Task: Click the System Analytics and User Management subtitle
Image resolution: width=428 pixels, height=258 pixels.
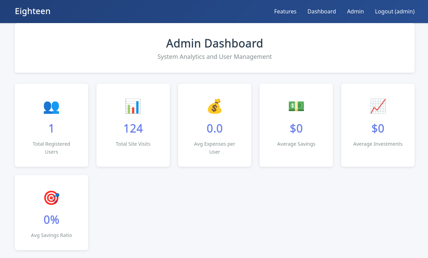Action: point(214,57)
